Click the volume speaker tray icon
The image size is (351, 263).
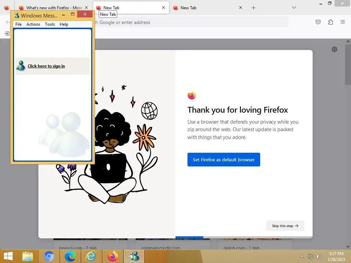(x=318, y=256)
